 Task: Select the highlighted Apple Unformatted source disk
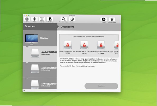point(40,54)
